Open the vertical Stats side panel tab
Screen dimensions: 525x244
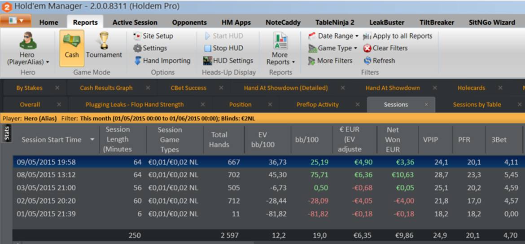7,133
